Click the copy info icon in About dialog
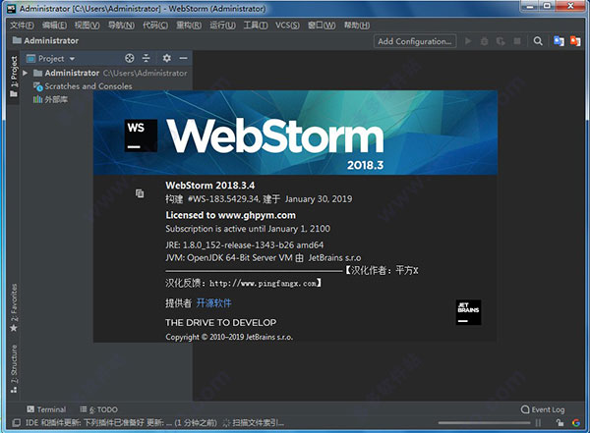The width and height of the screenshot is (590, 433). click(140, 193)
